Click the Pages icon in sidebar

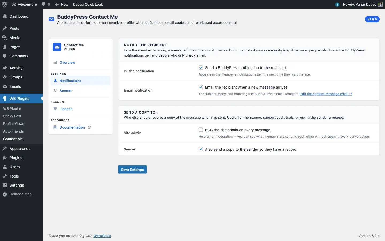(5, 47)
